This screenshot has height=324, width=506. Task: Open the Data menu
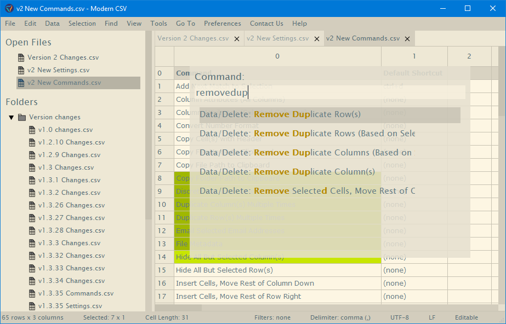click(x=52, y=24)
